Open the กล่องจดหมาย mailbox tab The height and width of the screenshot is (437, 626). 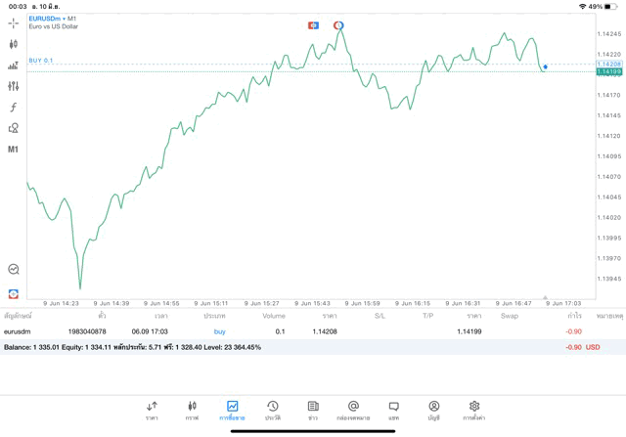353,410
